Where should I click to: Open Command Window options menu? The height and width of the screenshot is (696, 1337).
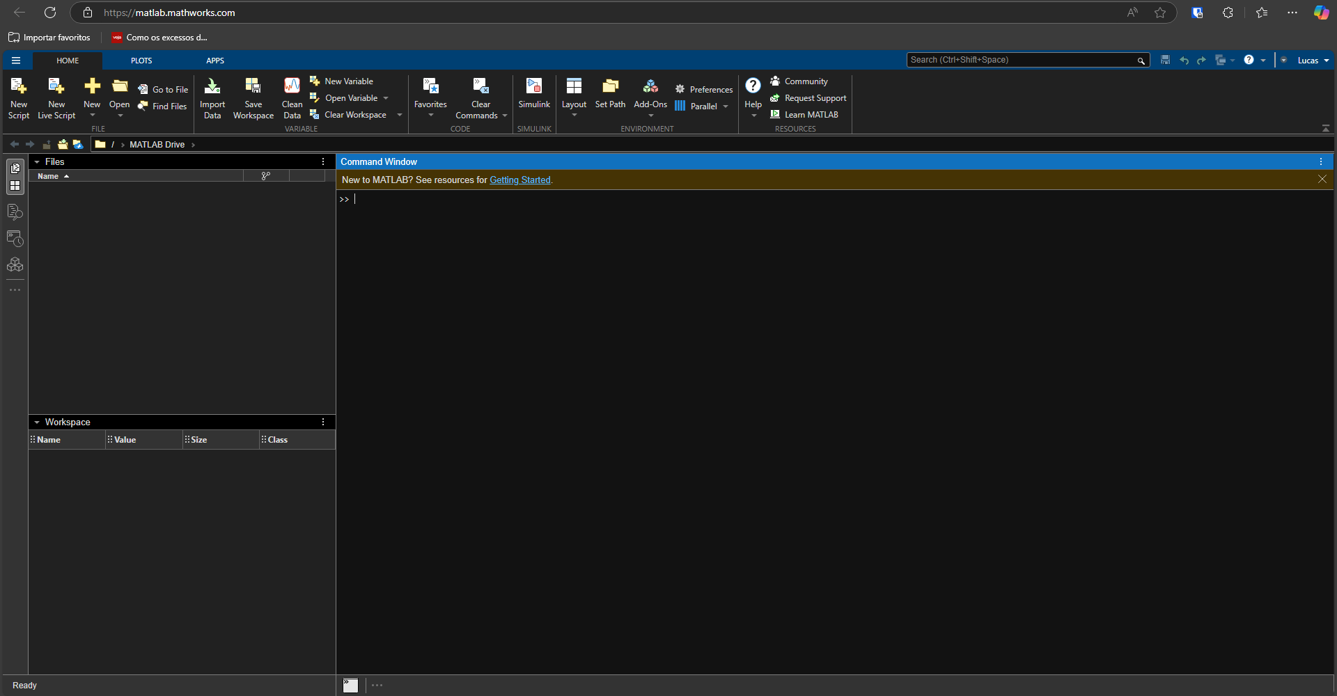(1321, 161)
